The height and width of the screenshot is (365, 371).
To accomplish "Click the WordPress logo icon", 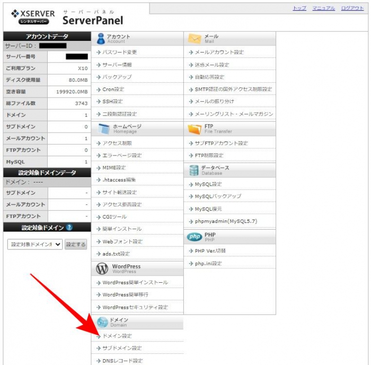I will pos(102,268).
